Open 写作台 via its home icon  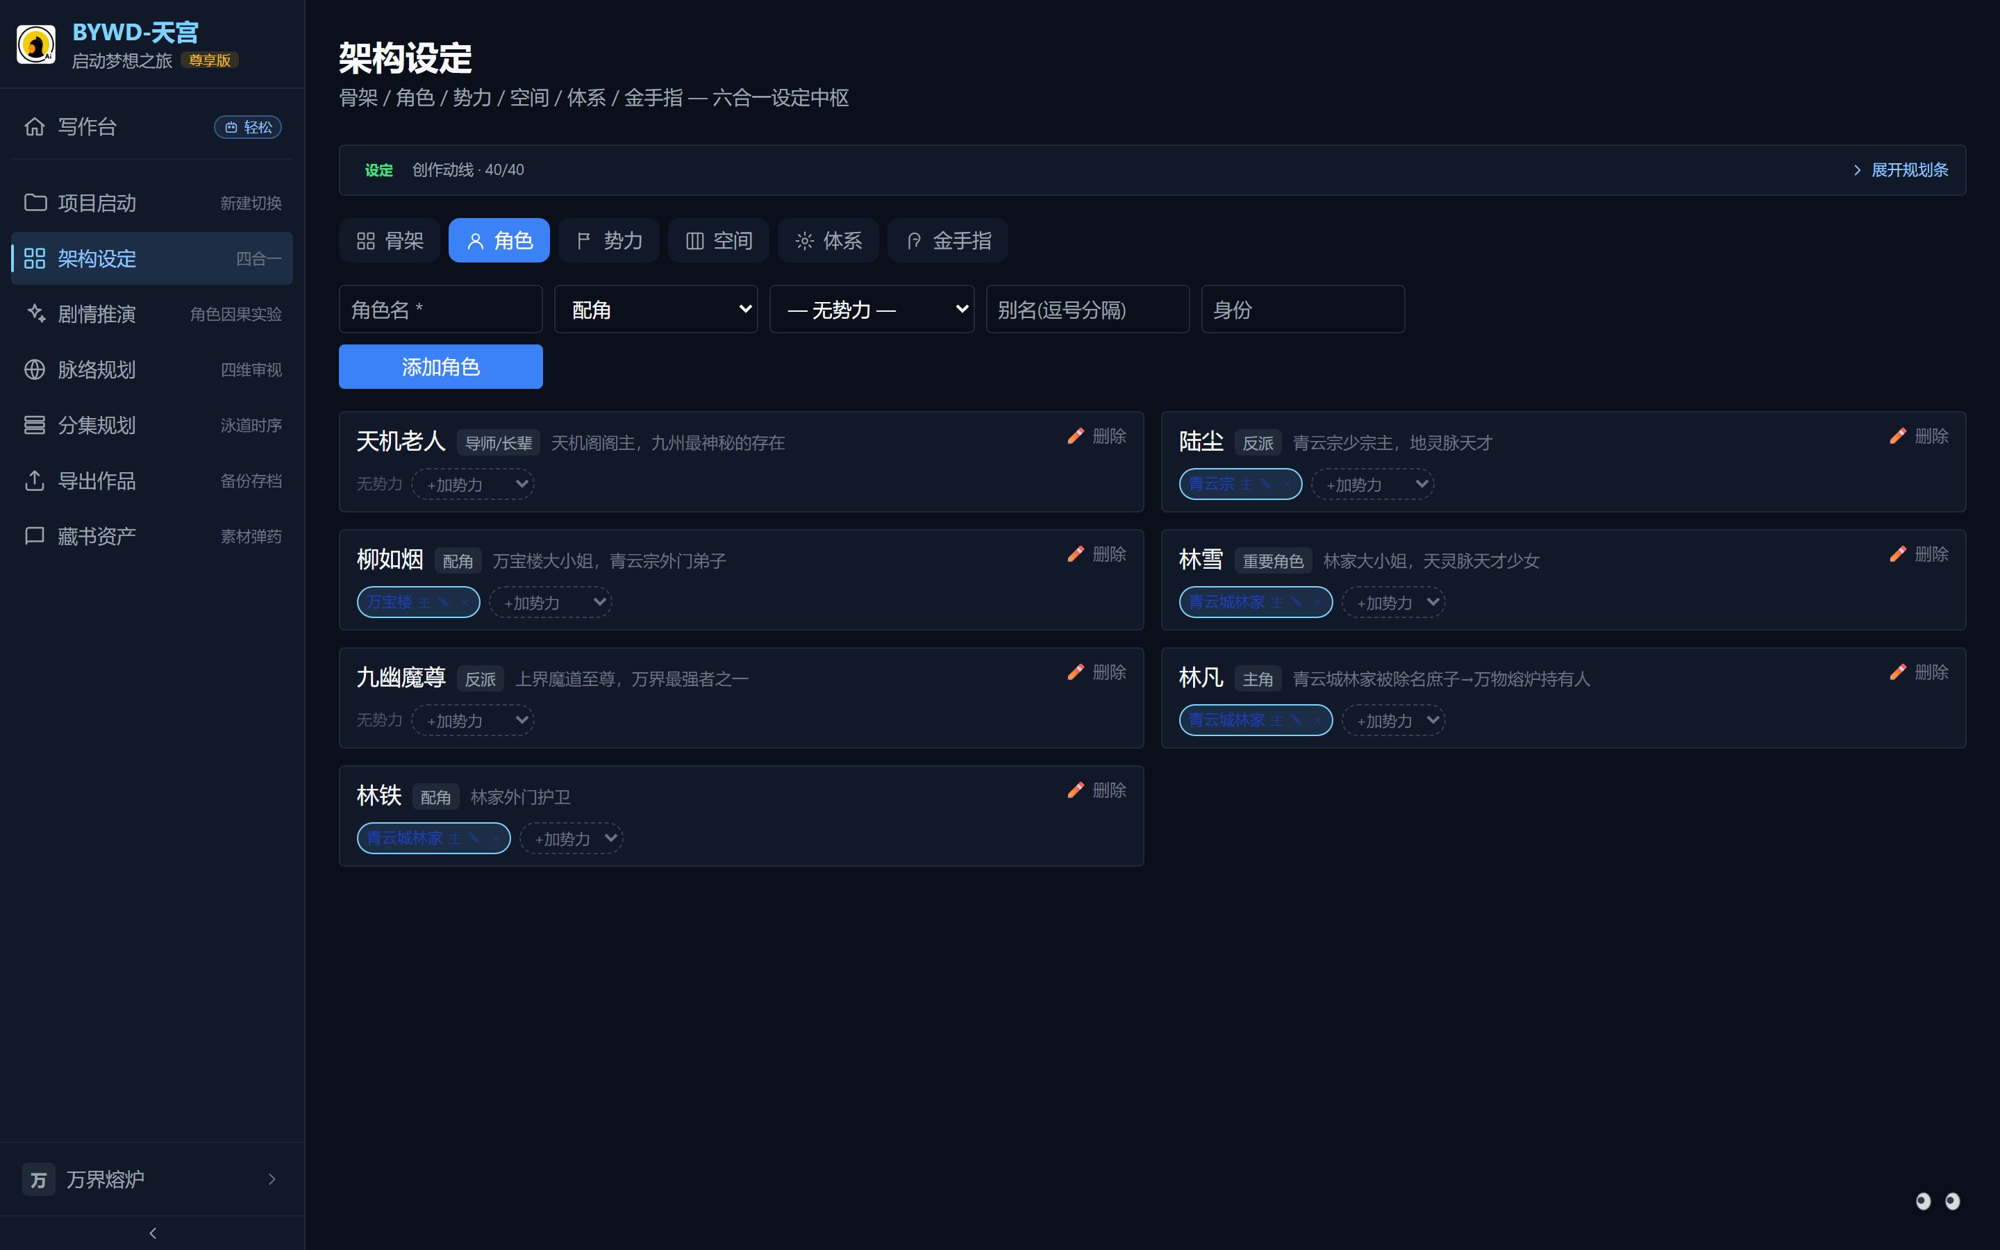coord(35,126)
